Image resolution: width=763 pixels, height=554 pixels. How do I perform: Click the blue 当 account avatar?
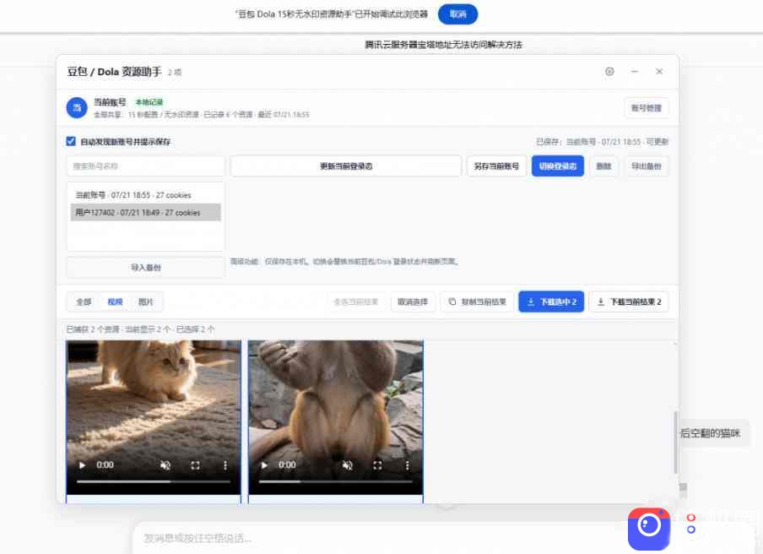point(77,107)
